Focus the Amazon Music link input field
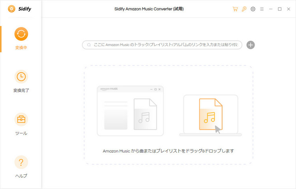296x189 pixels. pyautogui.click(x=162, y=45)
